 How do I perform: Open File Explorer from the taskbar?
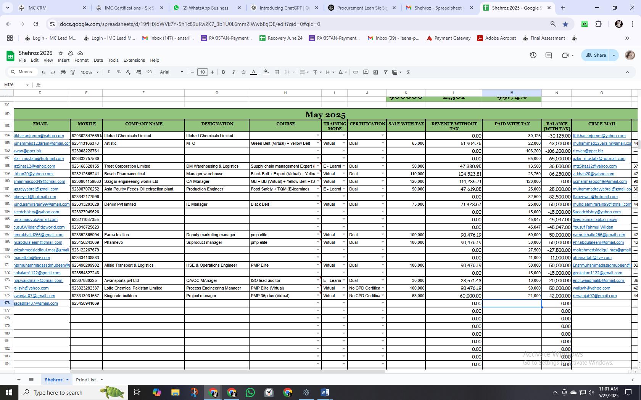(175, 392)
